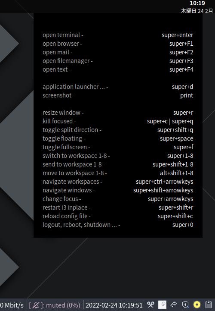Click the 'reload config file' entry
Screen dimensions: 215x311
(x=67, y=216)
